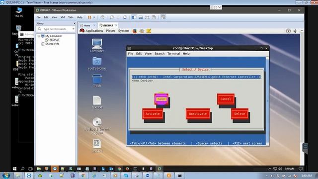
Task: Click the Unity mode toolbar icon
Action: 154,17
